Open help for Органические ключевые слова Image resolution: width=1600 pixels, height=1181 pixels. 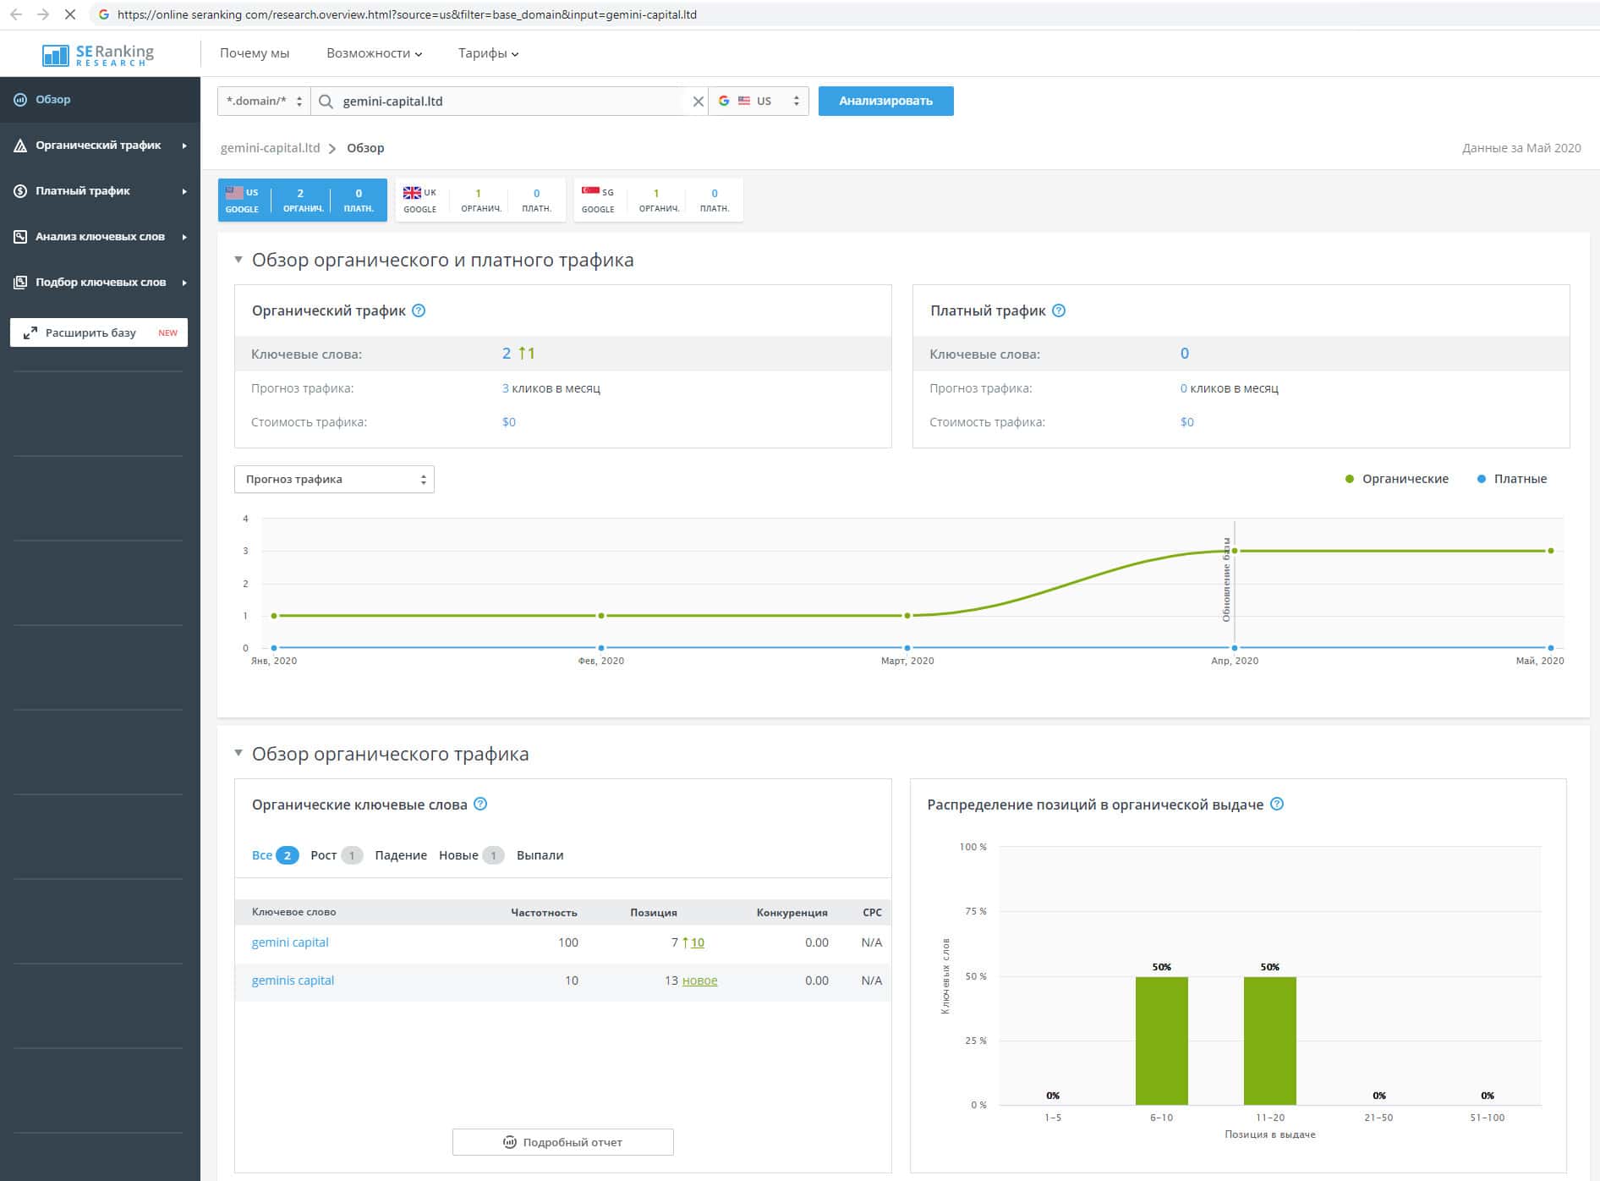click(x=480, y=804)
